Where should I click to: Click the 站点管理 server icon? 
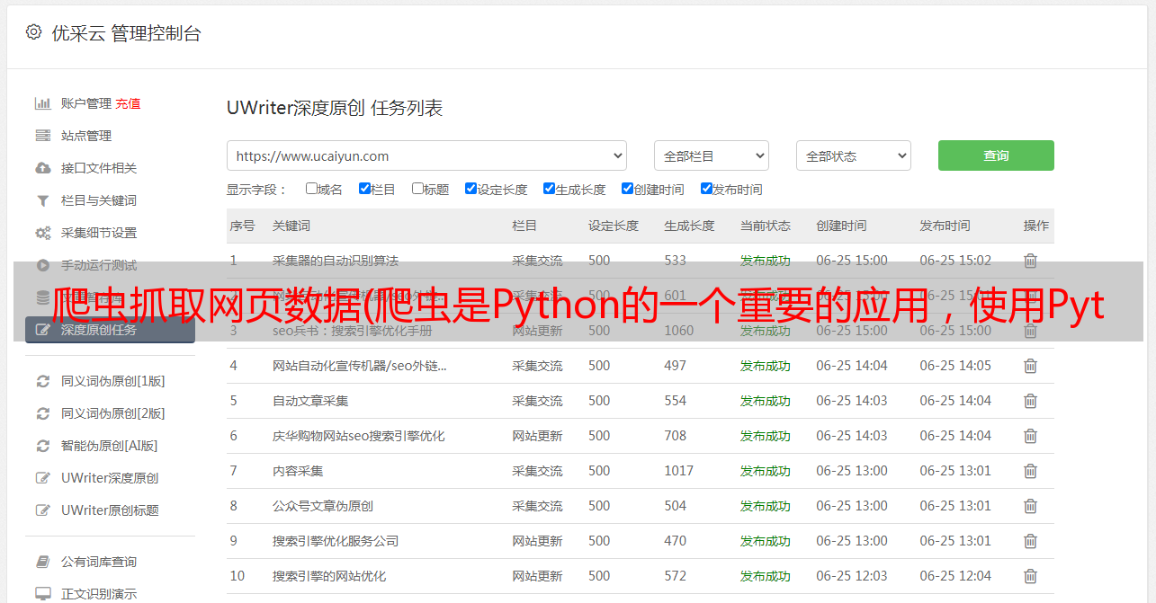(x=42, y=136)
